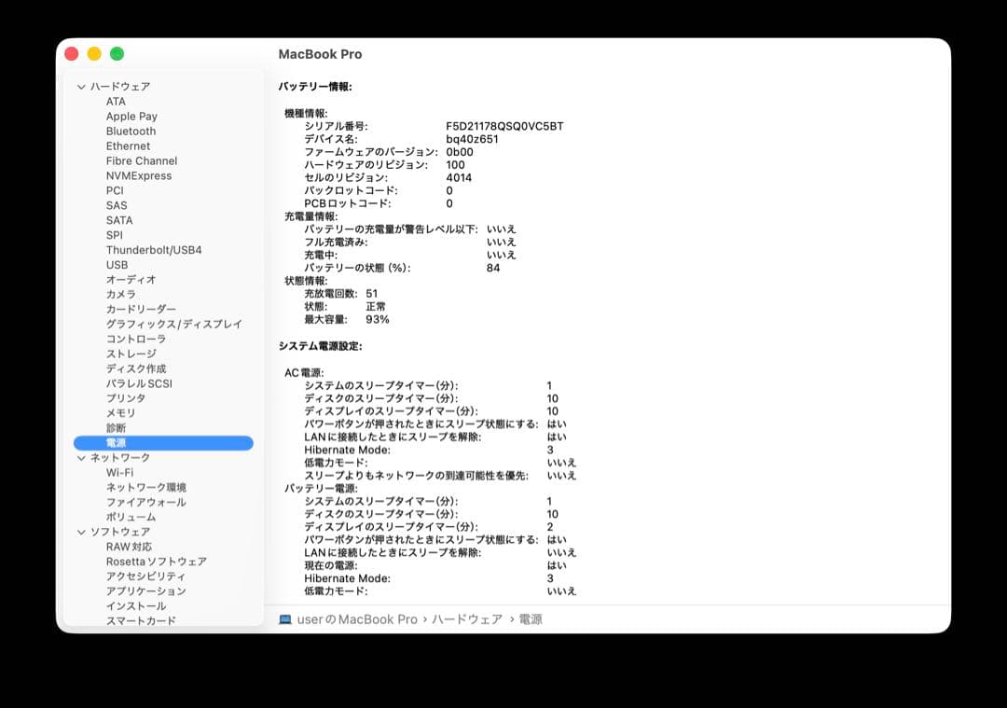Select Bluetooth in the sidebar
This screenshot has width=1007, height=708.
(x=131, y=131)
